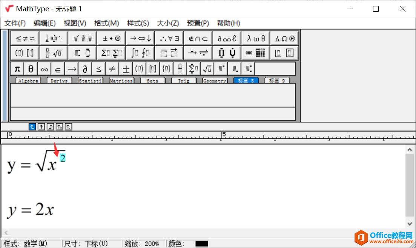Open the matrix templates palette
The image size is (416, 248).
[255, 52]
